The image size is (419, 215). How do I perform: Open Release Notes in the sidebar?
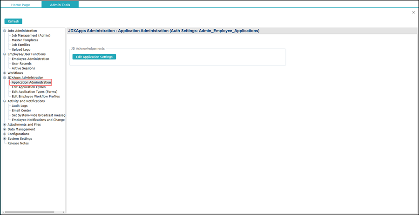(18, 143)
